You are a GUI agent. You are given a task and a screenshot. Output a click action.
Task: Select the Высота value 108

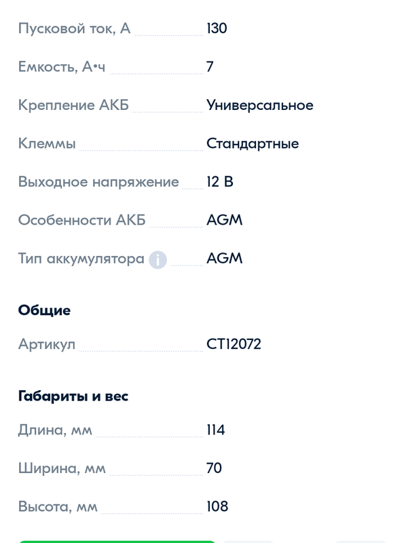click(x=217, y=506)
